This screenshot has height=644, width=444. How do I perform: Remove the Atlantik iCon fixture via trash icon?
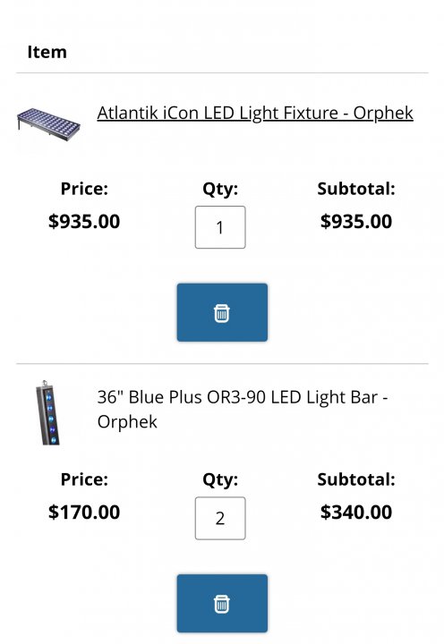(x=222, y=312)
